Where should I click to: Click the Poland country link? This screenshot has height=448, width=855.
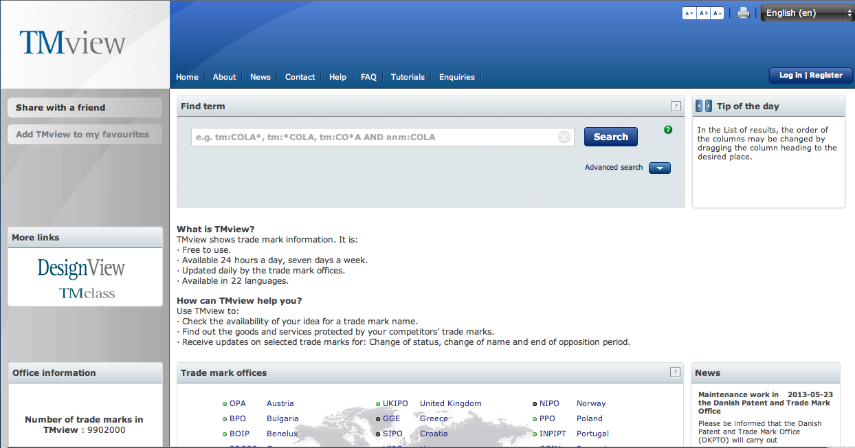(590, 418)
